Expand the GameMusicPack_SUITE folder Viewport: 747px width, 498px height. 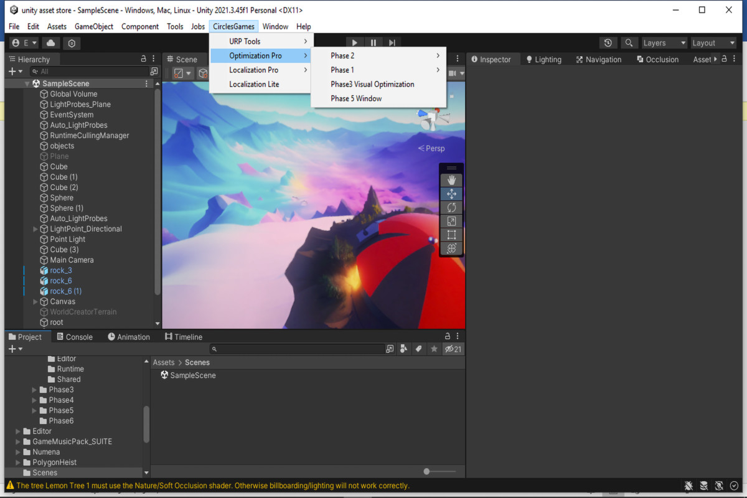pyautogui.click(x=18, y=441)
